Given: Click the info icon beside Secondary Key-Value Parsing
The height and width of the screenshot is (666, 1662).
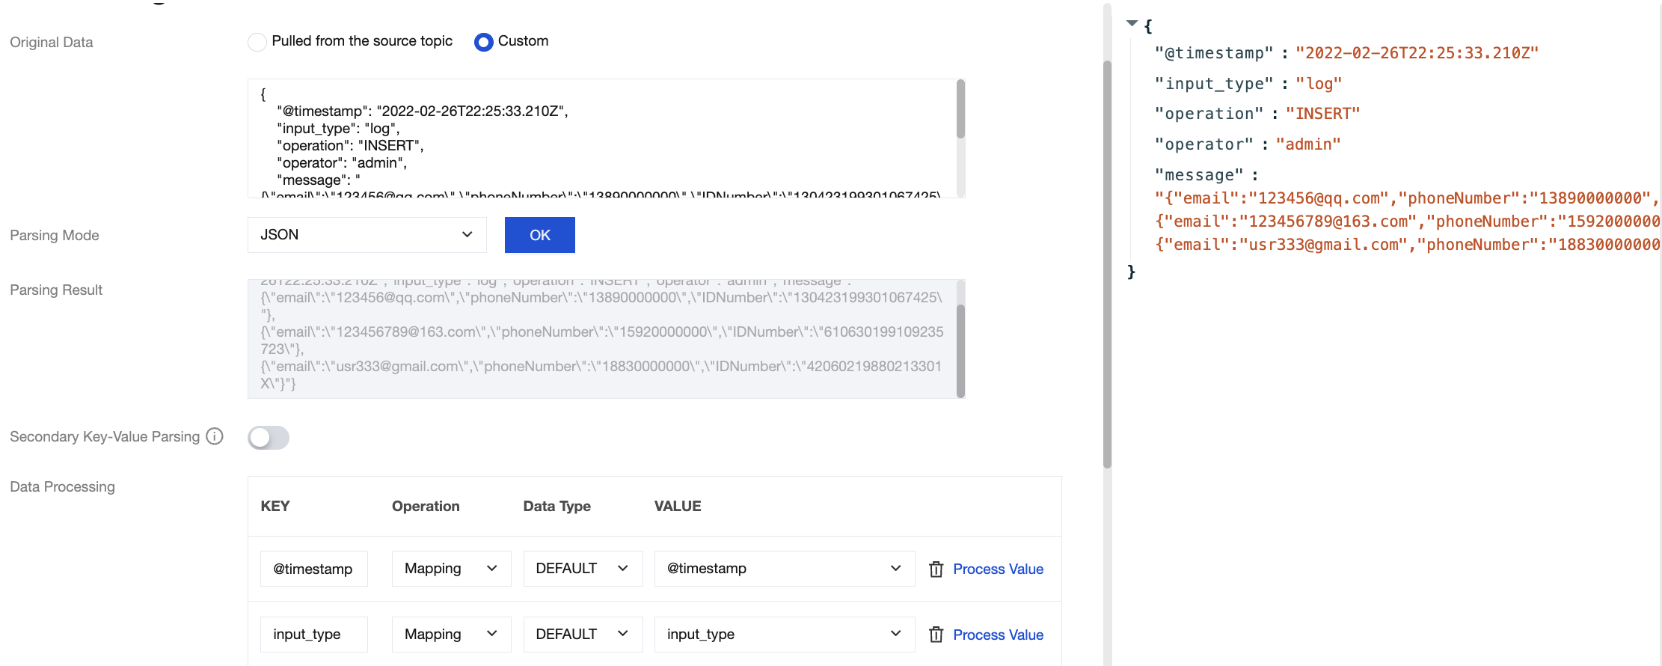Looking at the screenshot, I should [x=215, y=436].
